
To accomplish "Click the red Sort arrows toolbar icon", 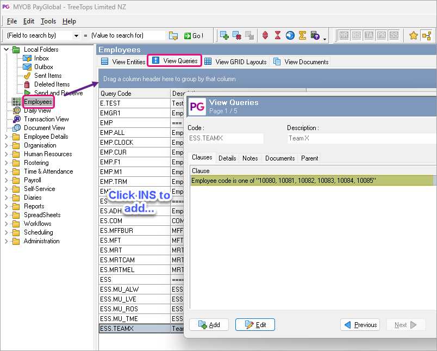I will click(265, 35).
